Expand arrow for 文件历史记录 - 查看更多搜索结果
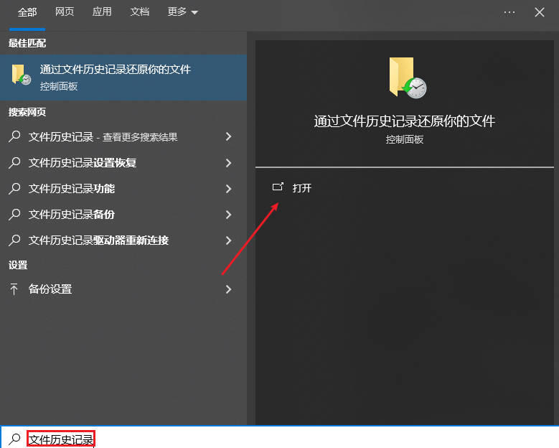559x448 pixels. click(228, 136)
